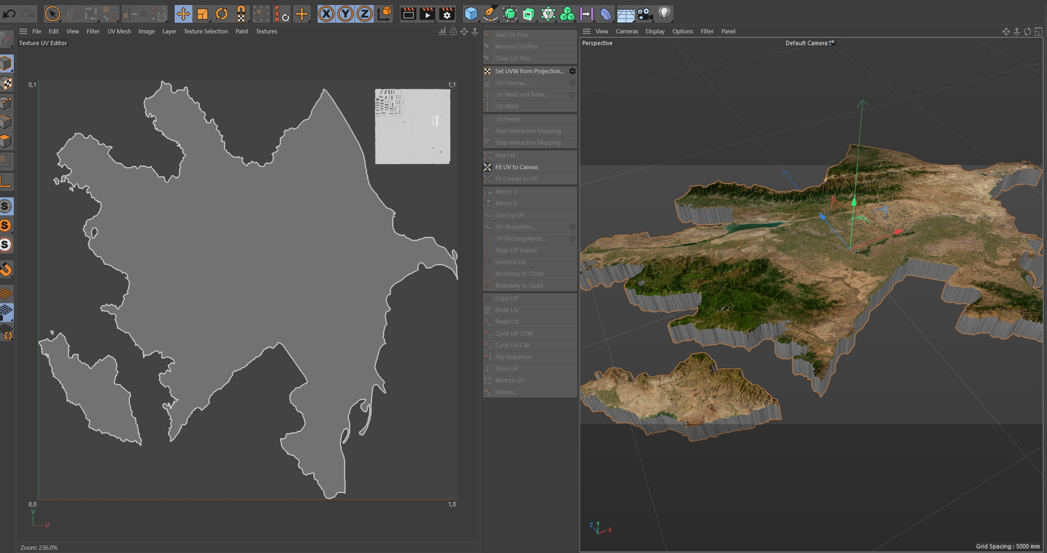Screen dimensions: 1047x553
Task: Open Edit Render Settings gear clapperboard
Action: tap(447, 14)
